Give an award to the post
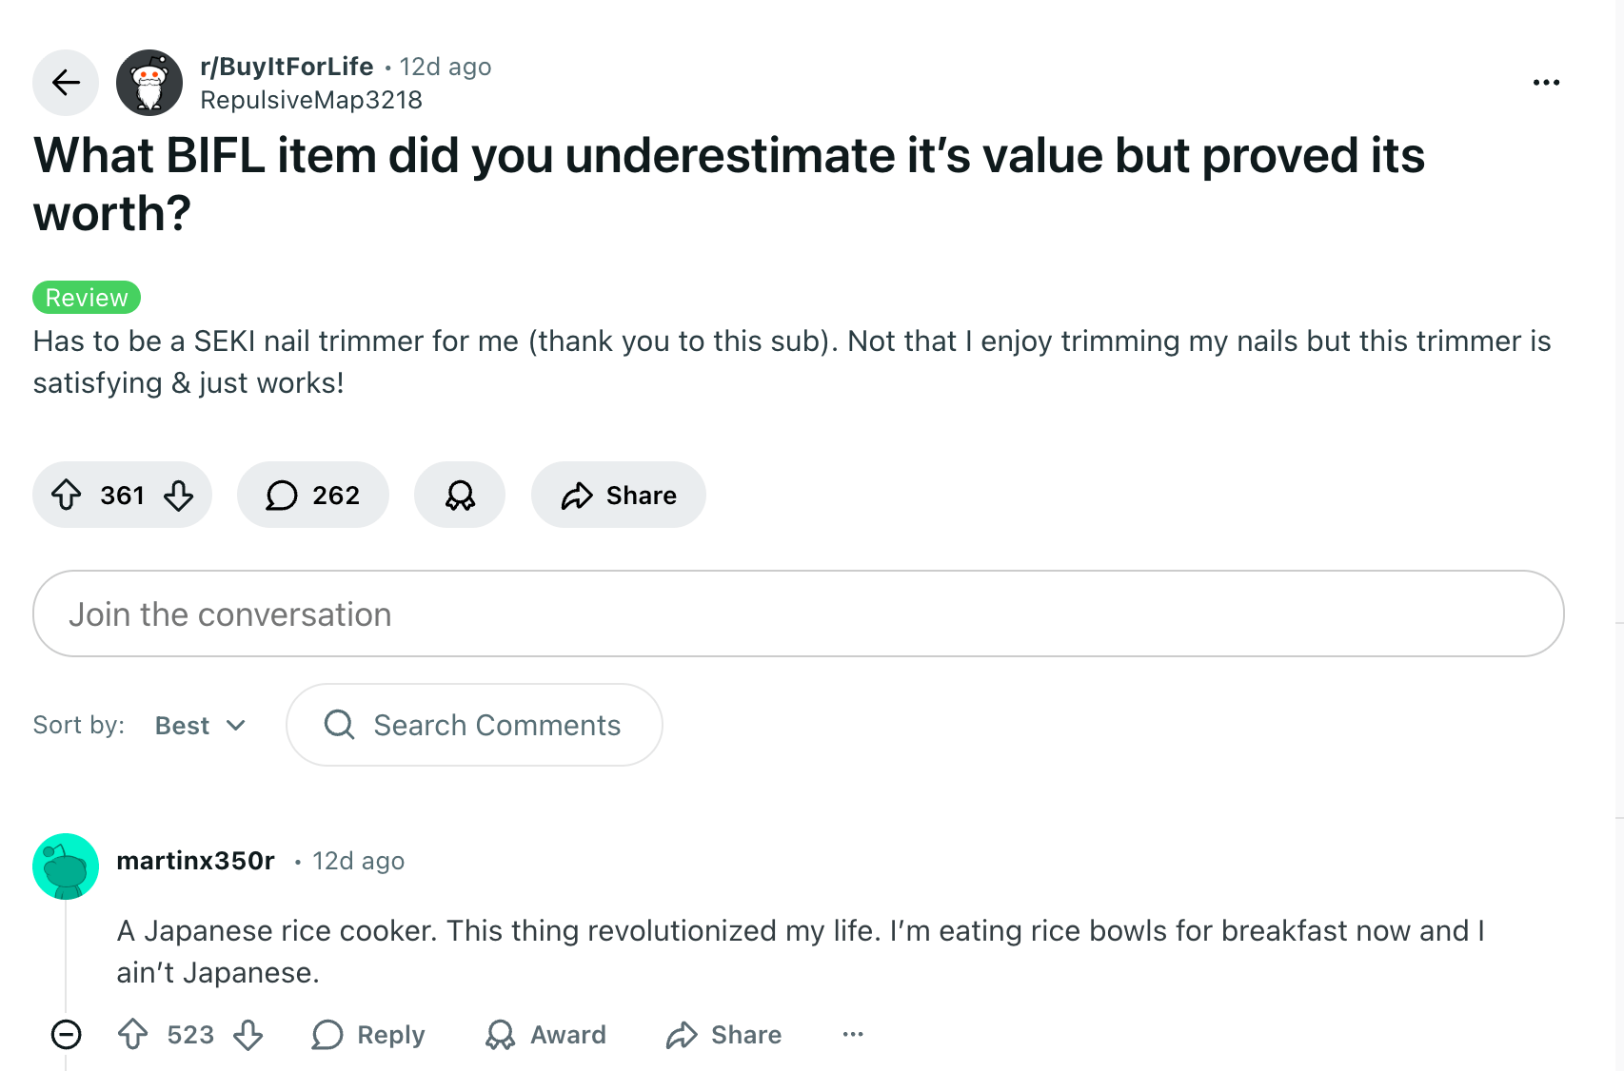 coord(460,495)
